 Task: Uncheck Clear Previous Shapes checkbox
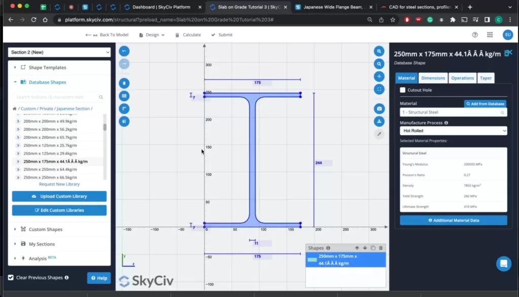coord(11,277)
